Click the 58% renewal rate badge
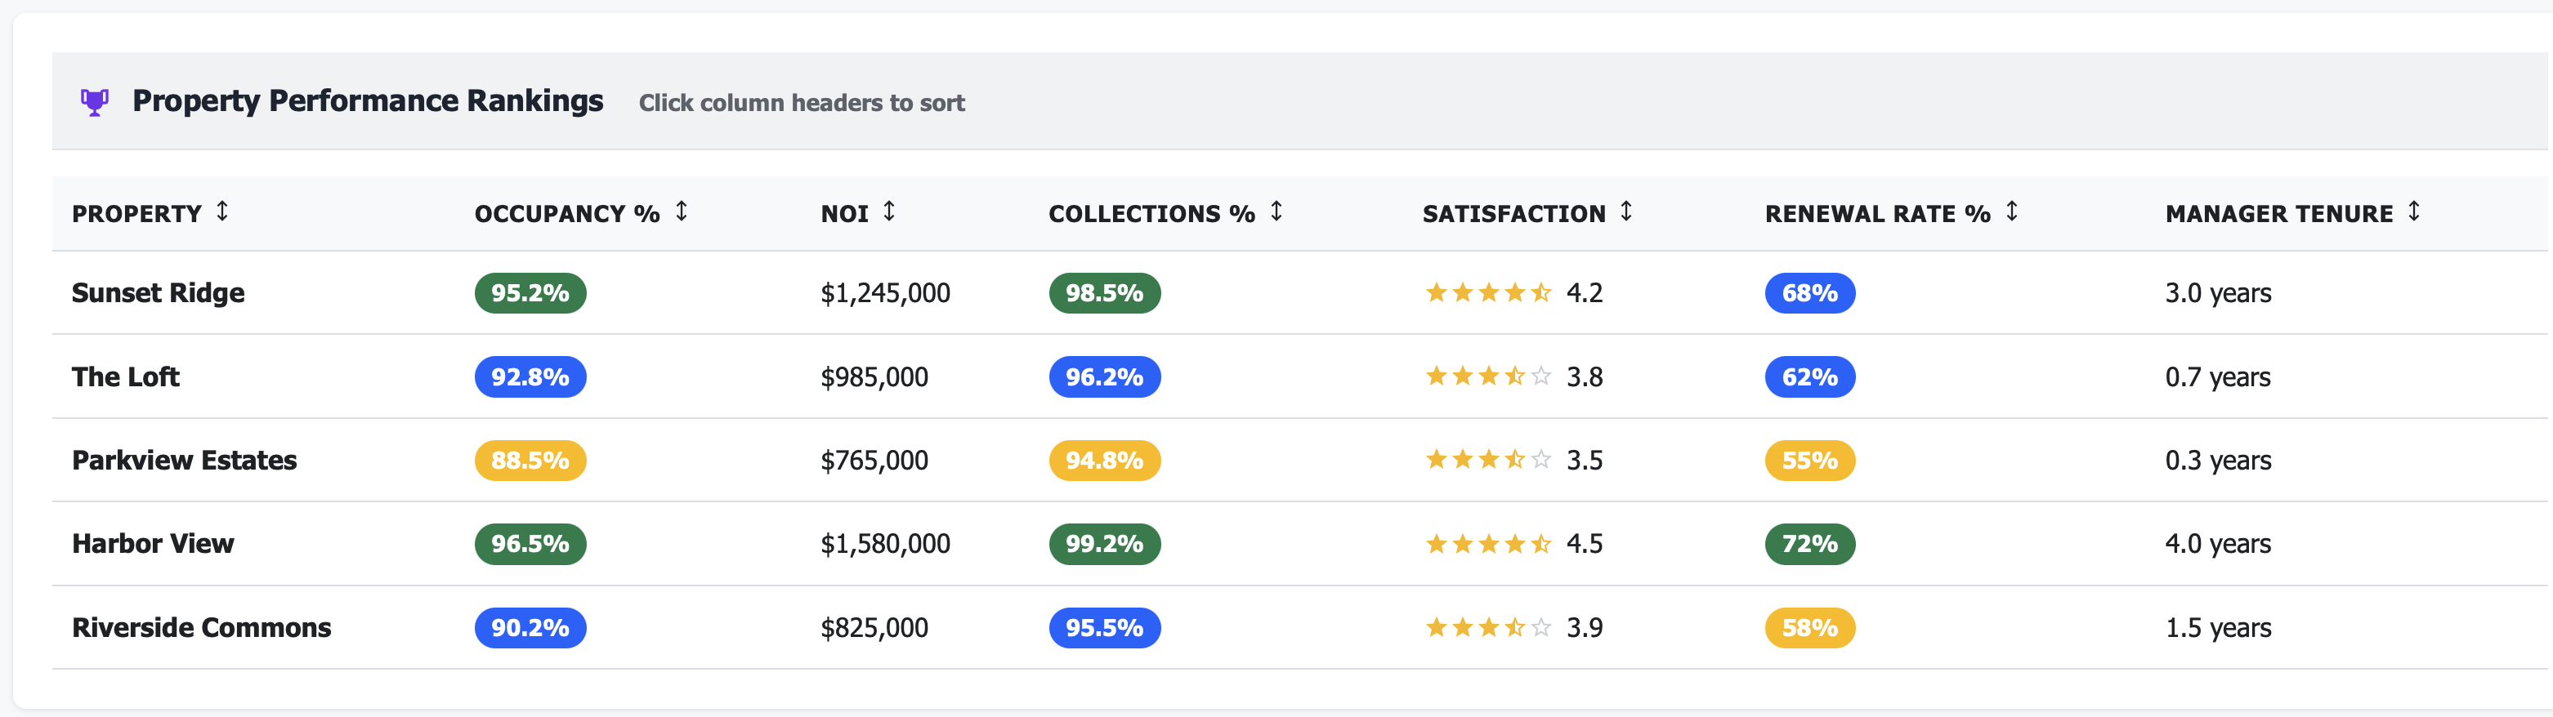Screen dimensions: 2553x717 pyautogui.click(x=1811, y=628)
